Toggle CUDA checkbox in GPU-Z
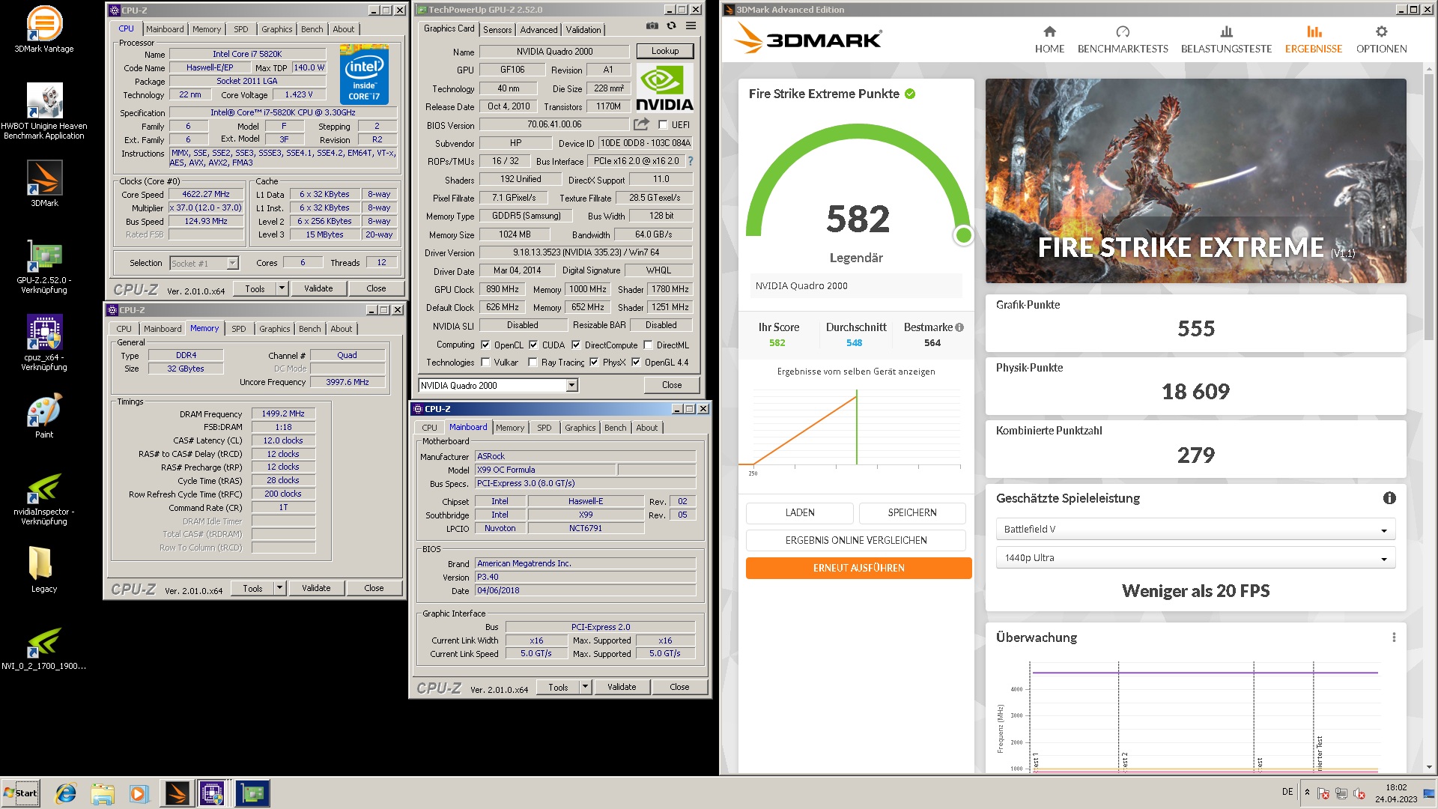Viewport: 1438px width, 809px height. pyautogui.click(x=533, y=345)
